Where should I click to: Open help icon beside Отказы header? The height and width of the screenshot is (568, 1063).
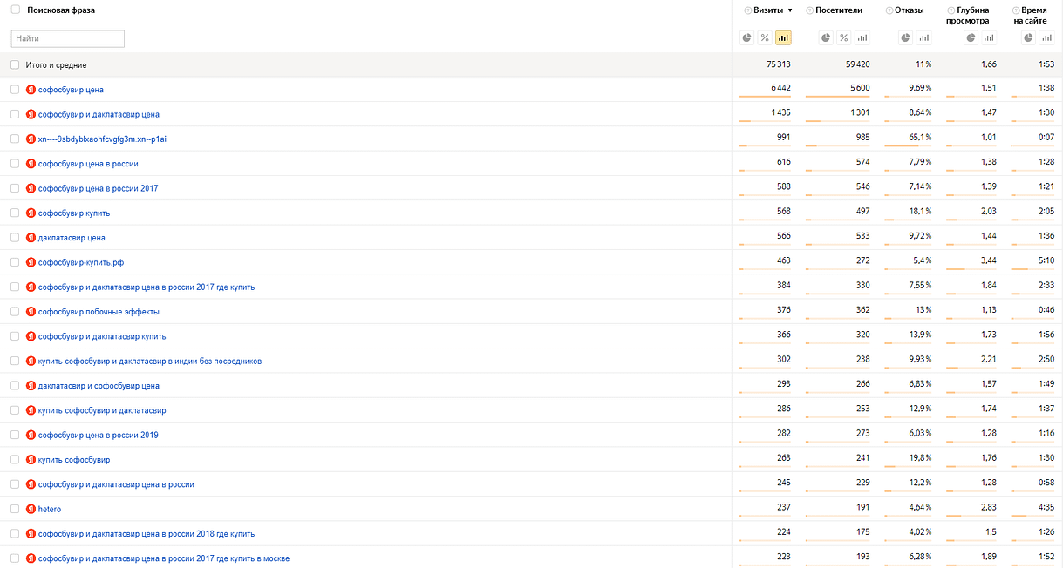tap(889, 10)
